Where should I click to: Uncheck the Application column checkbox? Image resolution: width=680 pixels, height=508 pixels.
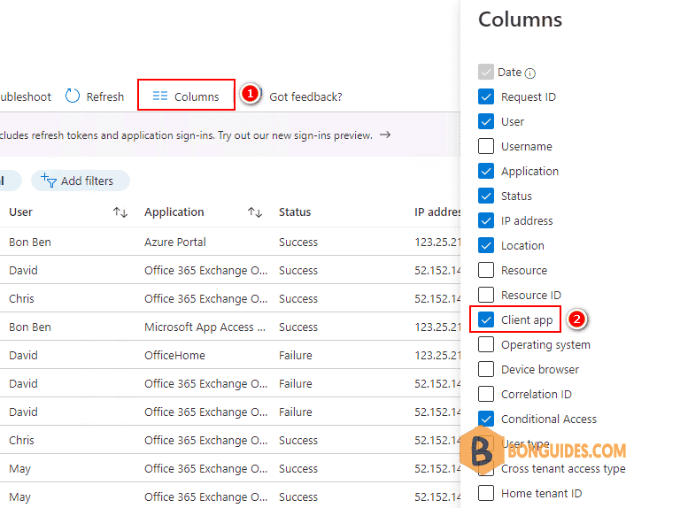pyautogui.click(x=486, y=171)
